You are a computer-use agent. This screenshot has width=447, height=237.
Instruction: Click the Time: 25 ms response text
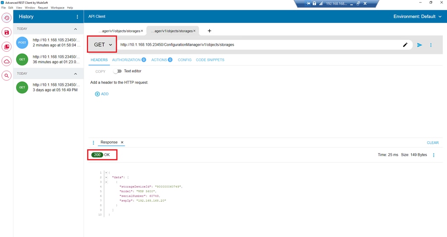tap(388, 155)
